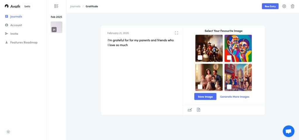299x140 pixels.
Task: Click the Save Image button
Action: (x=205, y=97)
